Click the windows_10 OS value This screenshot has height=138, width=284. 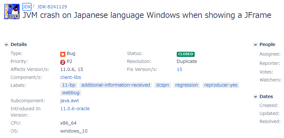(x=74, y=131)
